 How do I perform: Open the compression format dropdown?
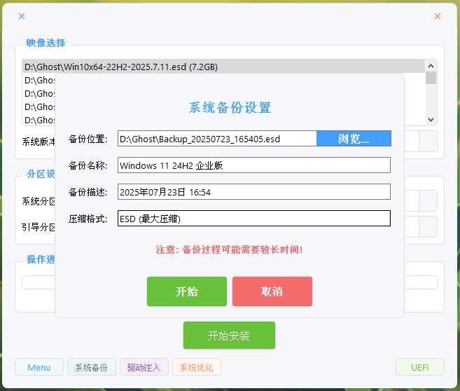pos(254,219)
